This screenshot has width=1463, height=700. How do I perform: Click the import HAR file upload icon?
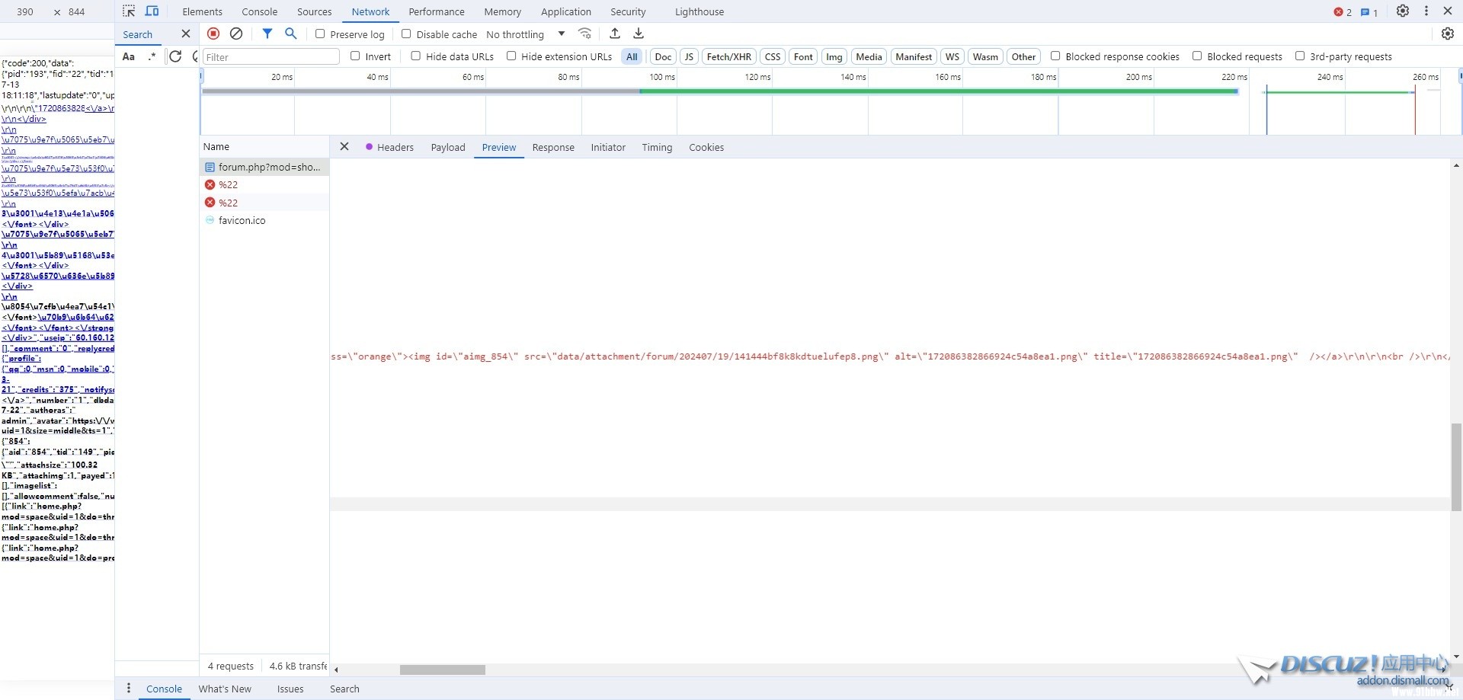tap(615, 34)
